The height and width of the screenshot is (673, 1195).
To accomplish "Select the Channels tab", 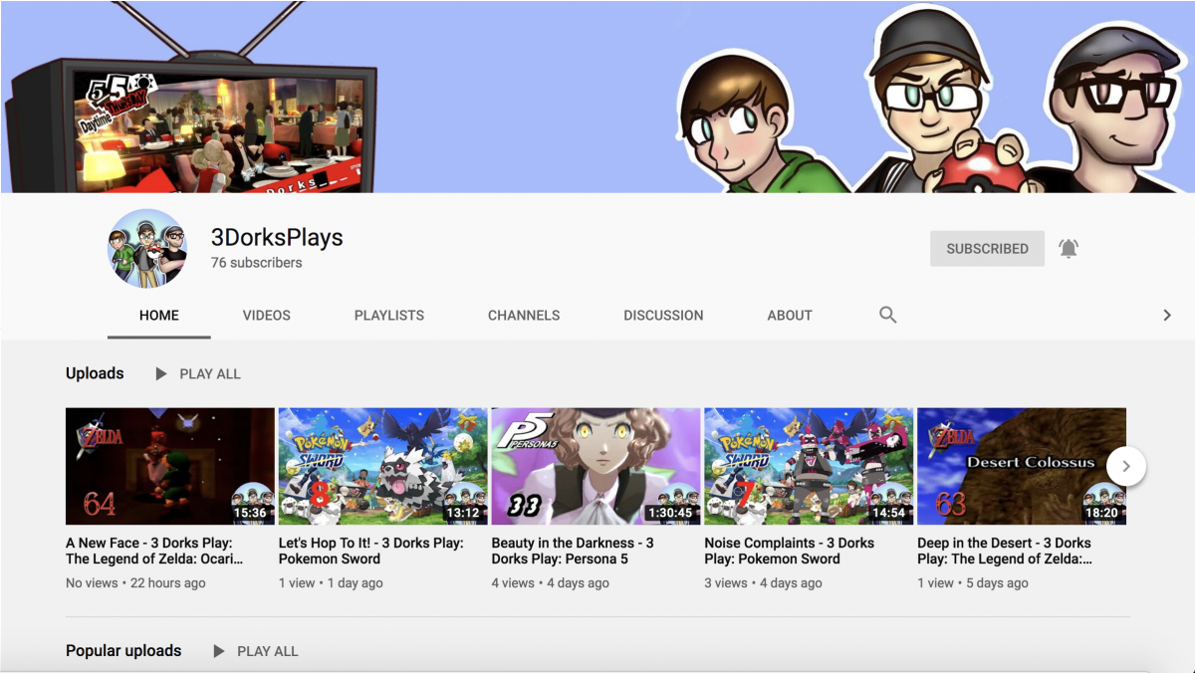I will tap(523, 315).
